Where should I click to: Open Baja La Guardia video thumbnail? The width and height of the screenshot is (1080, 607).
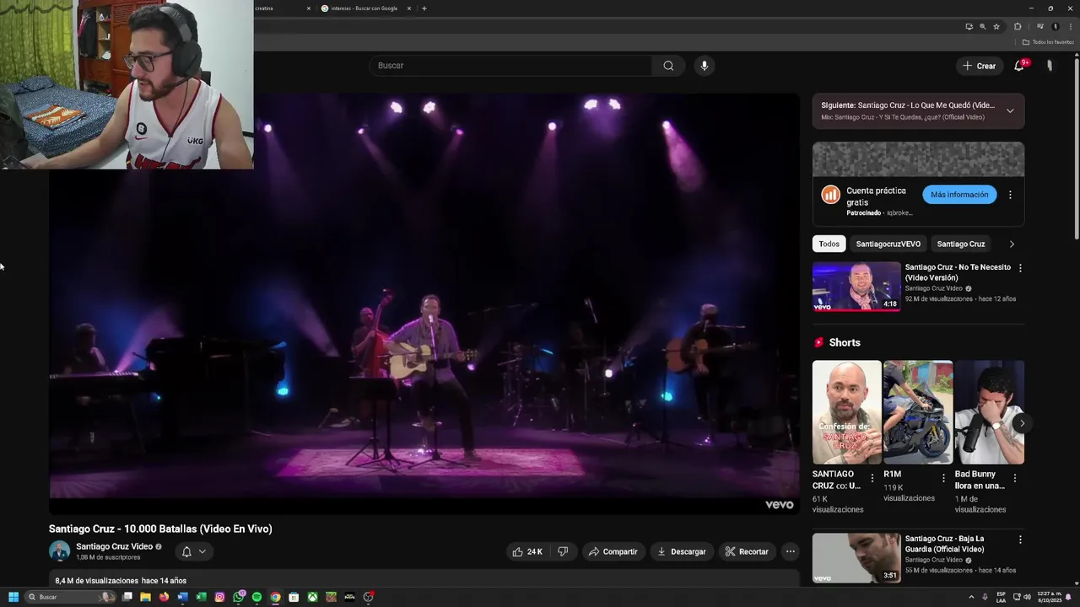point(856,558)
